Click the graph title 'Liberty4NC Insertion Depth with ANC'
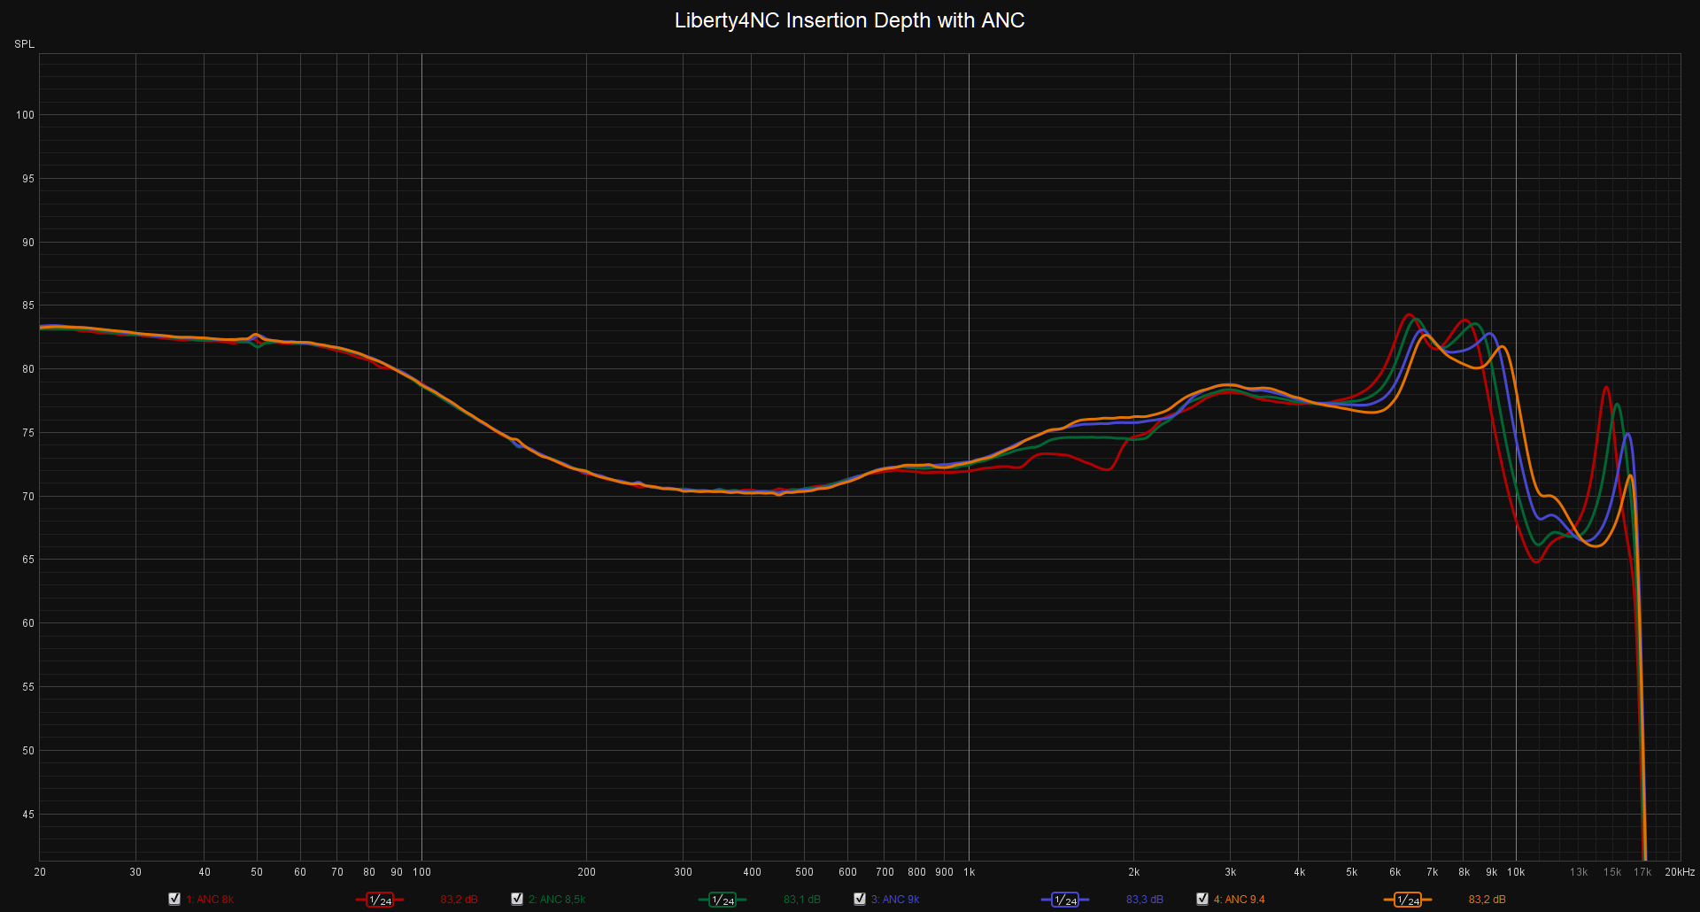 click(x=849, y=20)
